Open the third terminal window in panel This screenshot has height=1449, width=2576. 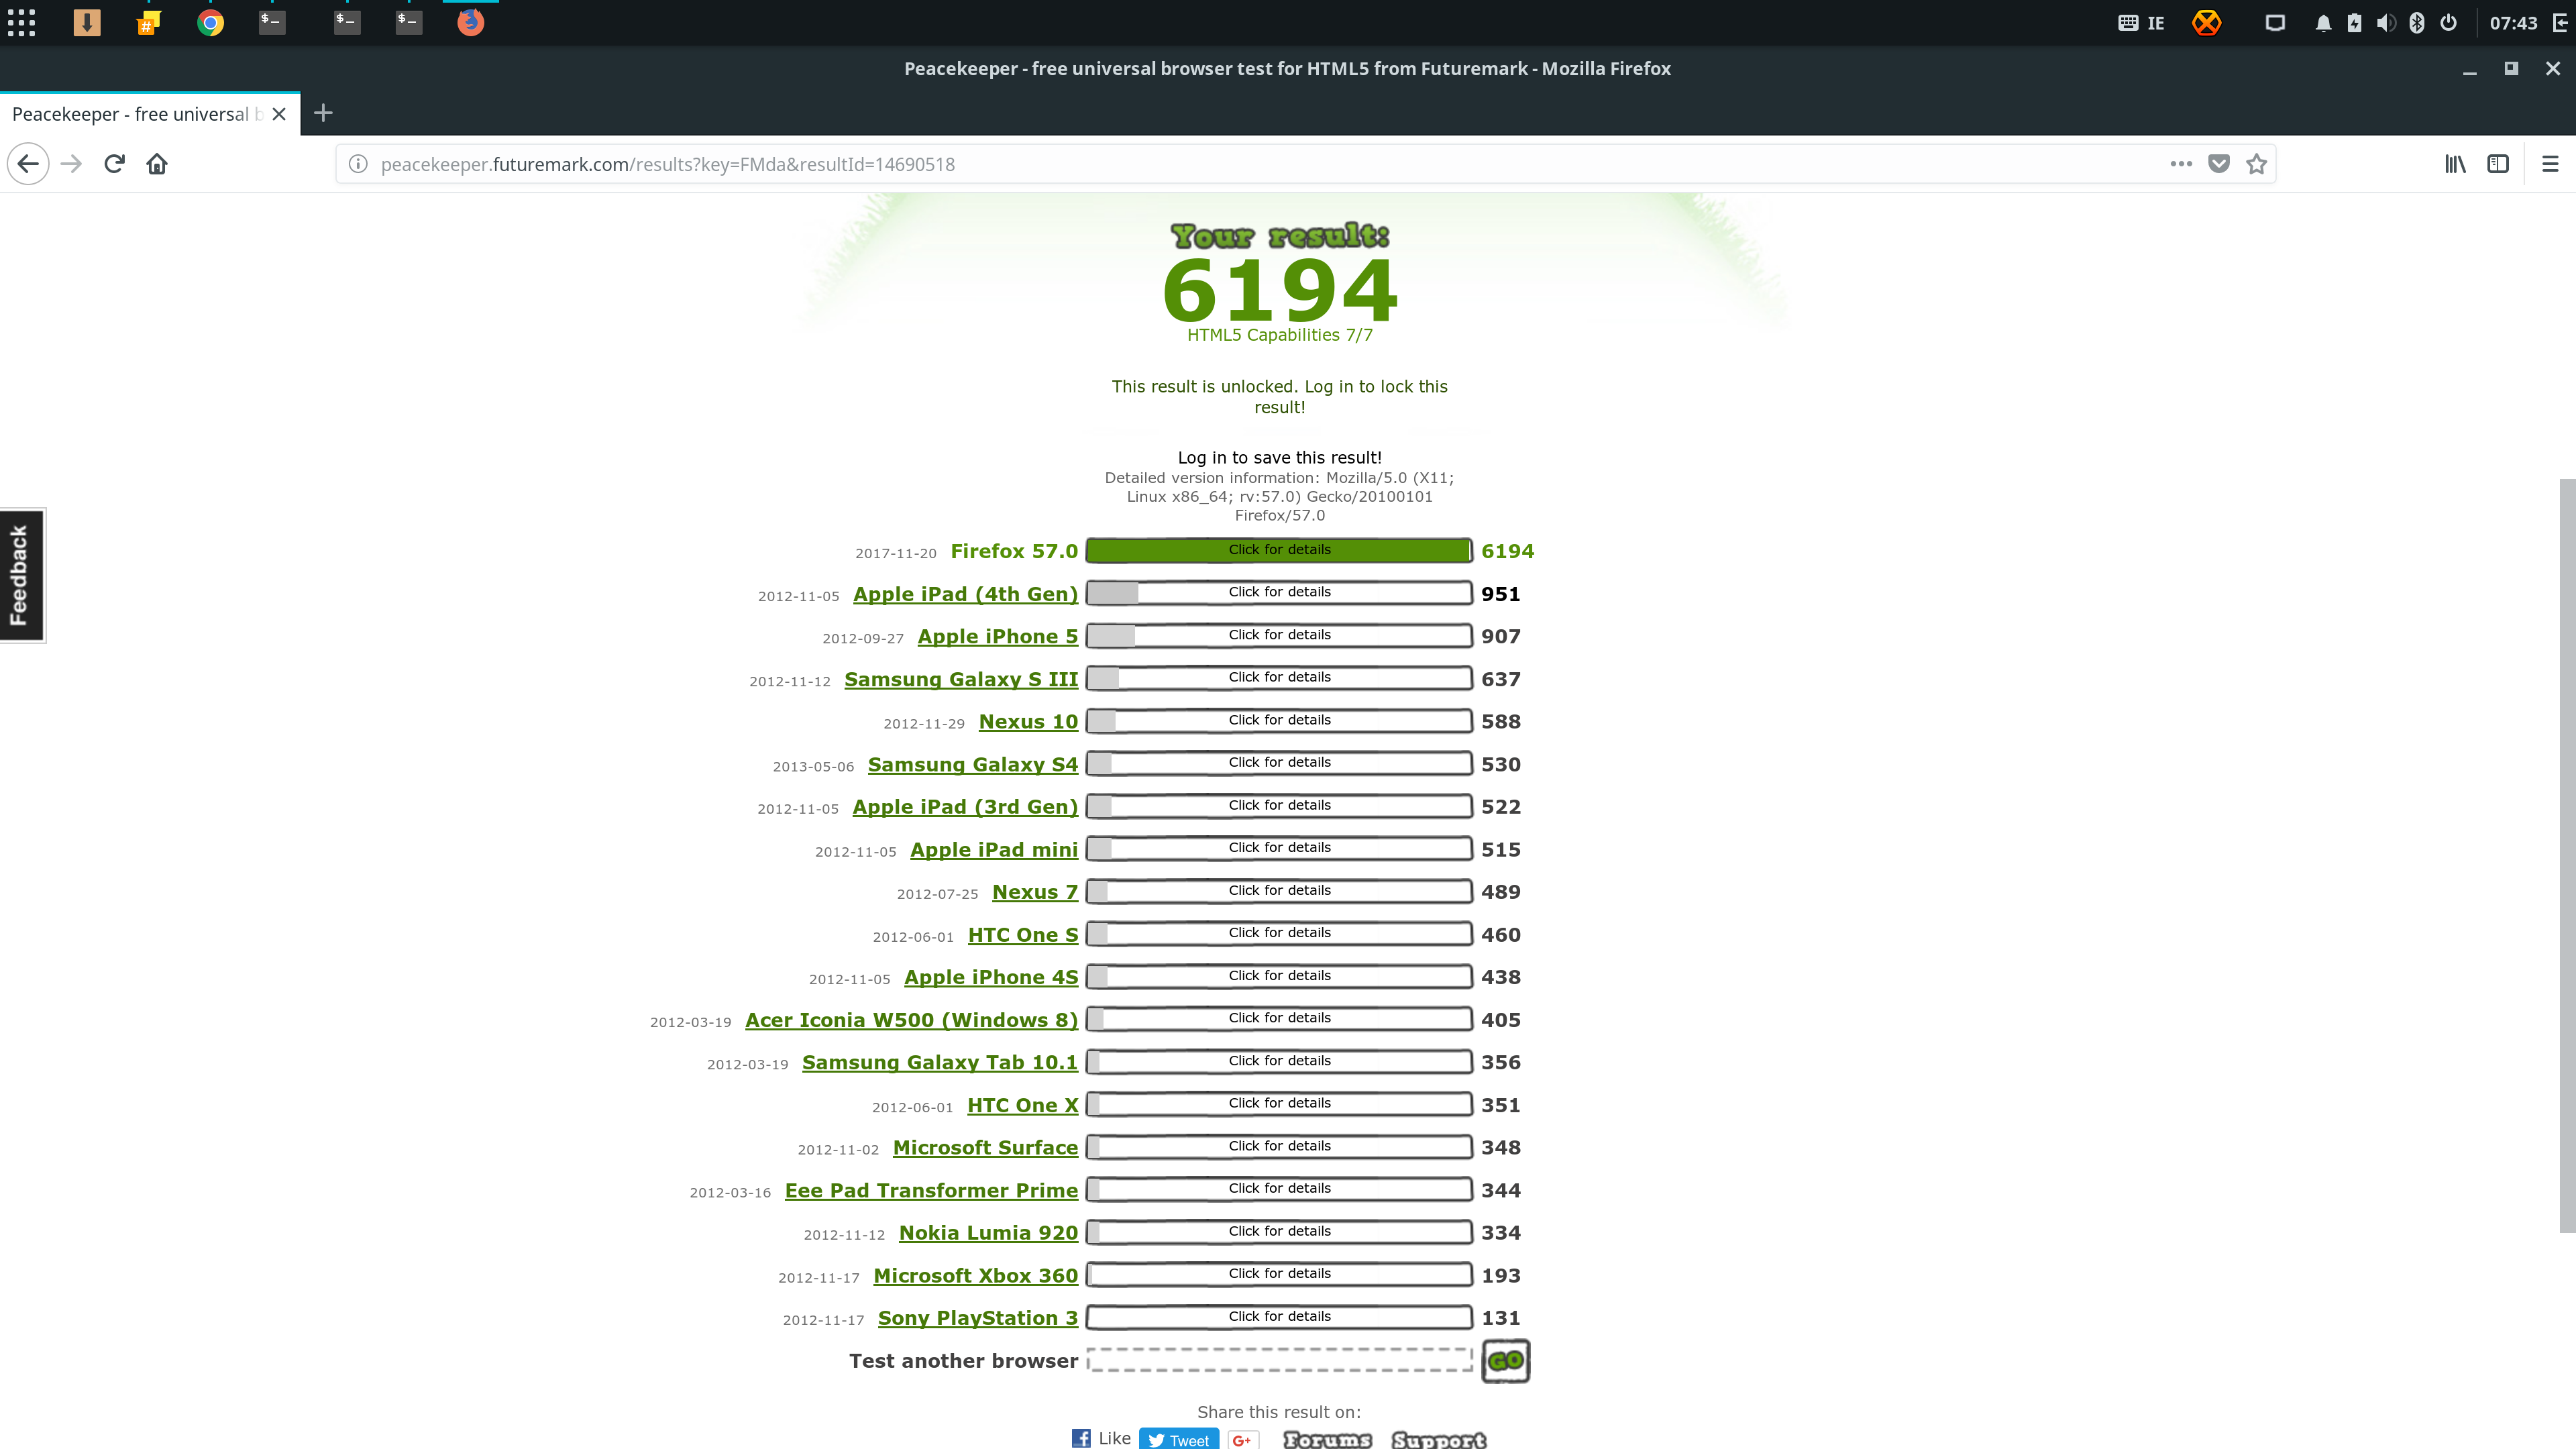pyautogui.click(x=408, y=22)
